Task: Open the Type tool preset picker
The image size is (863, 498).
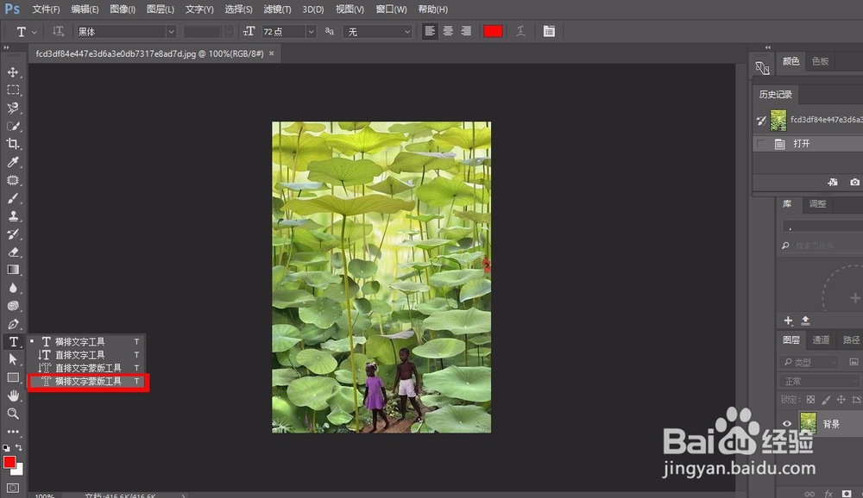Action: pyautogui.click(x=25, y=32)
